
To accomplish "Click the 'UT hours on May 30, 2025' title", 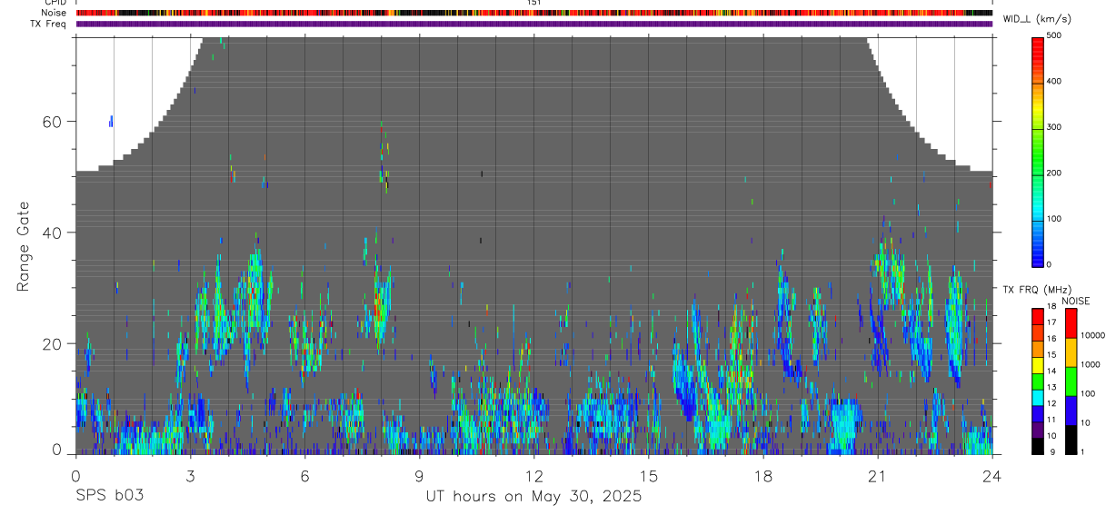I will click(x=533, y=497).
